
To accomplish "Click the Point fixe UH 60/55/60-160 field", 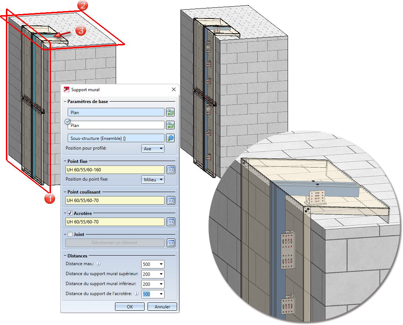I will (115, 170).
